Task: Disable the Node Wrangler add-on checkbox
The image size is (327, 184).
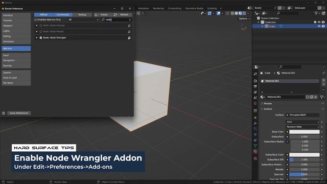Action: click(41, 38)
